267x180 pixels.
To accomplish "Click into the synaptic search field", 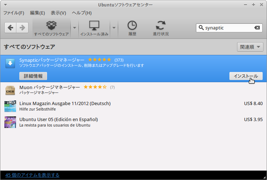I will [x=229, y=28].
